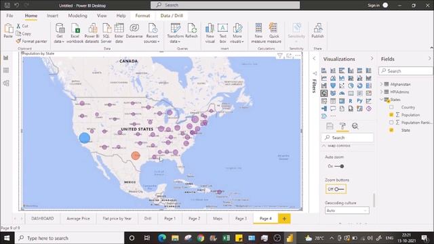This screenshot has height=244, width=434.
Task: Click the Cut icon in Clipboard
Action: click(x=18, y=26)
